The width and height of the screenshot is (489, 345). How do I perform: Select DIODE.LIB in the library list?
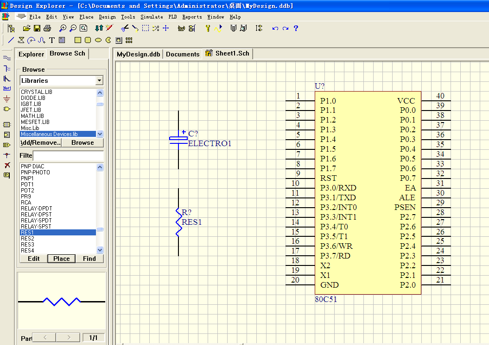[33, 98]
